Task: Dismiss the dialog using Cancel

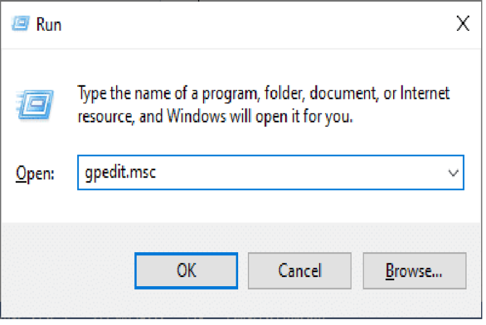Action: (x=299, y=271)
